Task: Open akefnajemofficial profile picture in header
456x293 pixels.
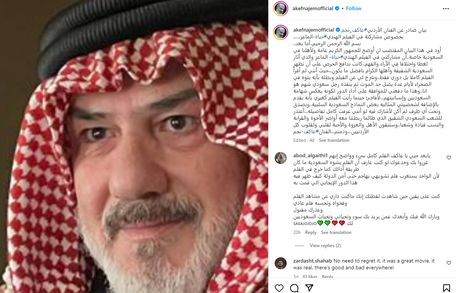Action: (281, 8)
